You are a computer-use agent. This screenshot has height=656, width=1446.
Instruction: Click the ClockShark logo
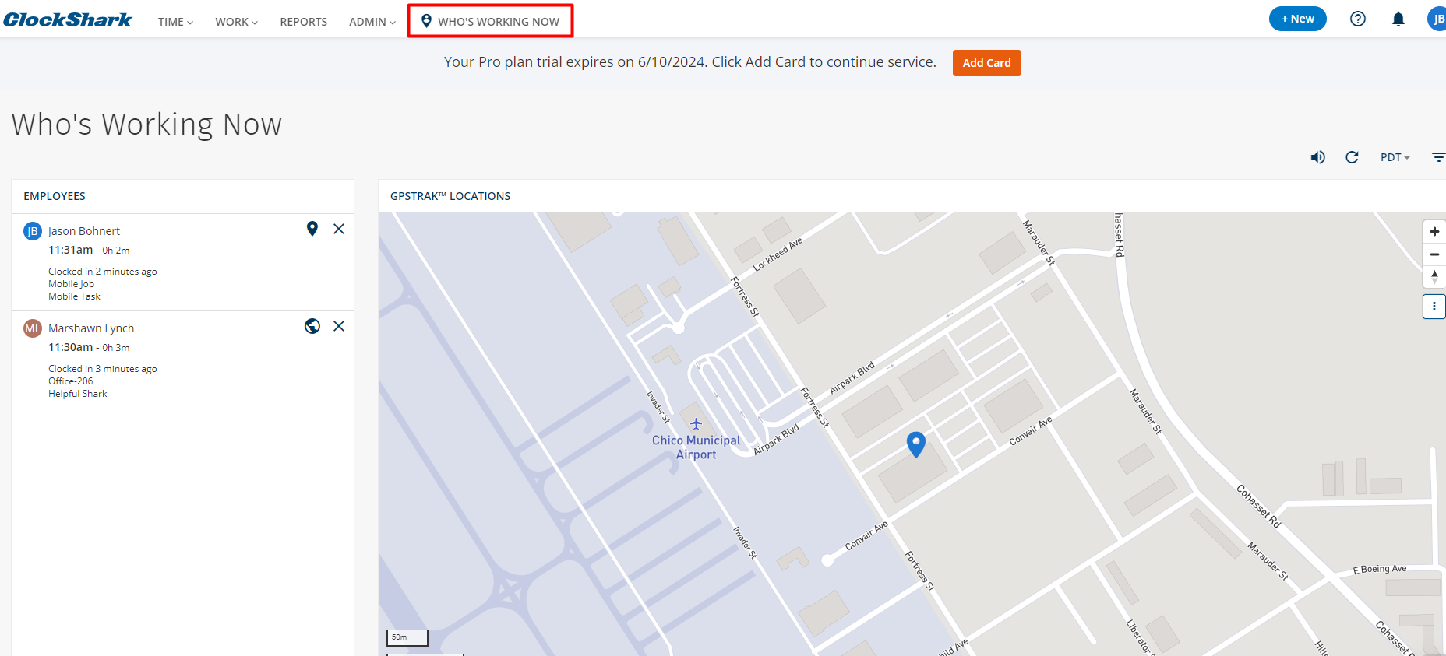pos(68,20)
